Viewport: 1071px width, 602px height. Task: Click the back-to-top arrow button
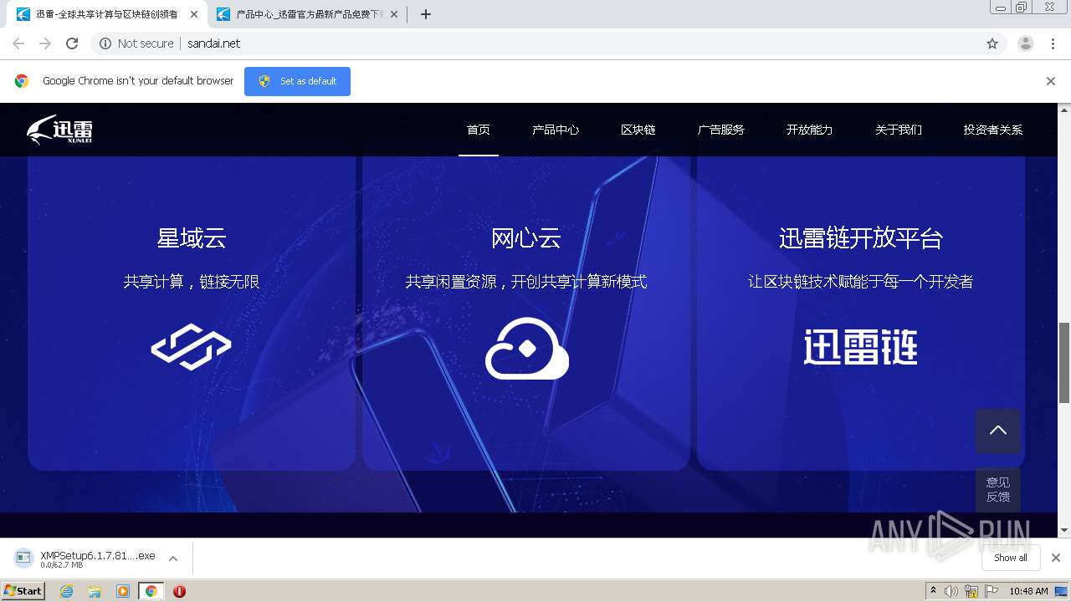998,431
